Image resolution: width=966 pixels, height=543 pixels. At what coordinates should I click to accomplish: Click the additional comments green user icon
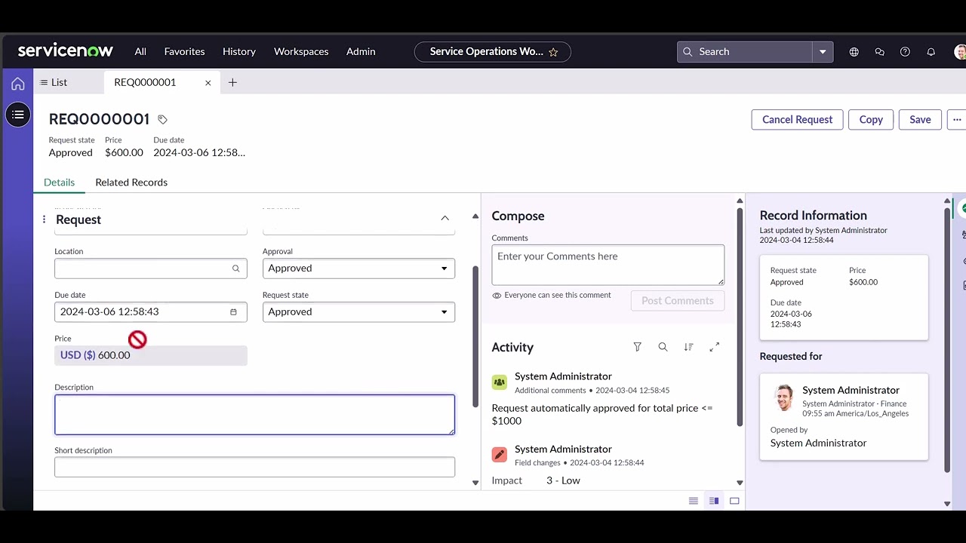500,382
